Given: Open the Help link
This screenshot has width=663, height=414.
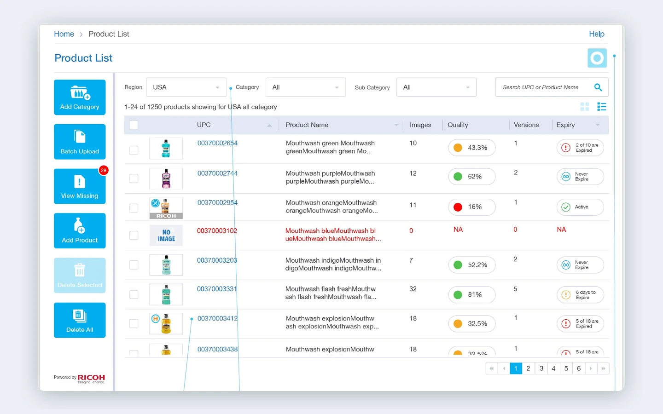Looking at the screenshot, I should [597, 34].
